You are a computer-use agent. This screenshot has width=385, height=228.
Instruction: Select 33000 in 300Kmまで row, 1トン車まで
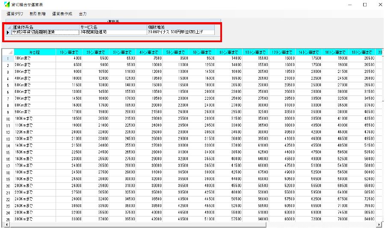click(69, 219)
